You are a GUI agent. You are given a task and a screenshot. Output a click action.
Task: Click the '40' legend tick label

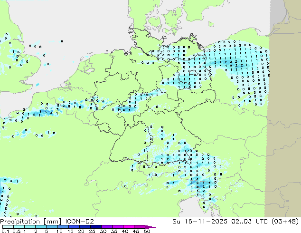[x=125, y=231]
